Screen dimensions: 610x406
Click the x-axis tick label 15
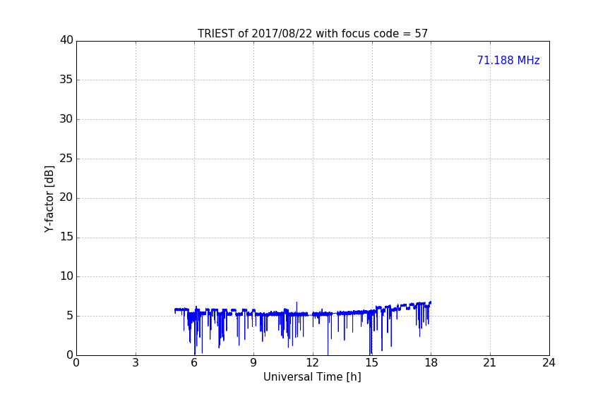[371, 363]
